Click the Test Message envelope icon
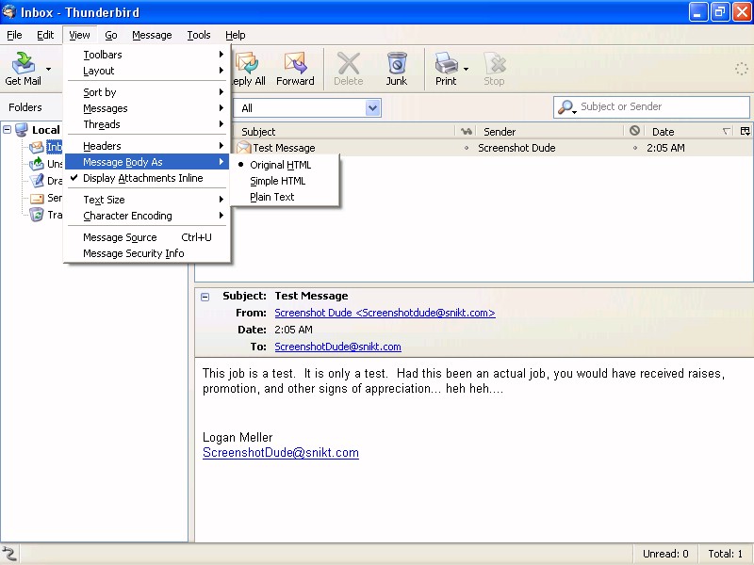The height and width of the screenshot is (565, 754). (x=244, y=148)
